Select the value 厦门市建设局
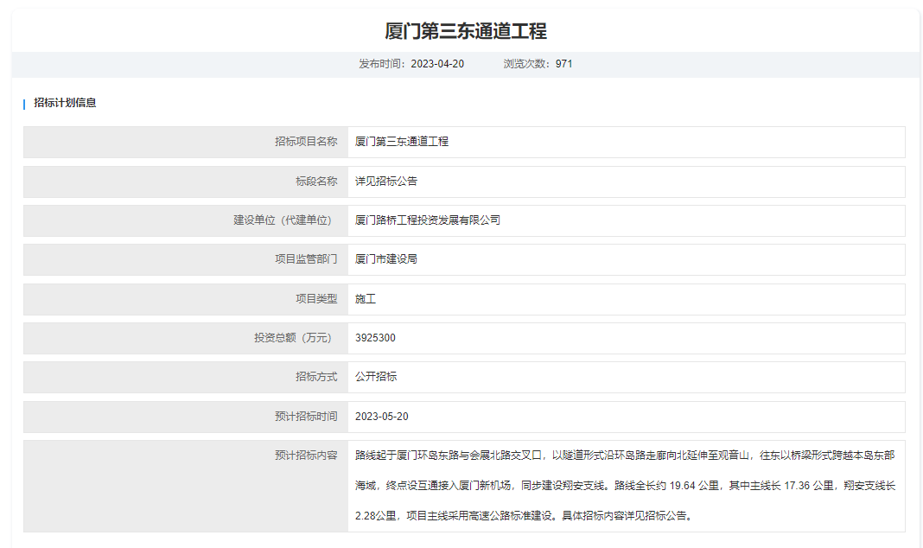923x548 pixels. 386,259
